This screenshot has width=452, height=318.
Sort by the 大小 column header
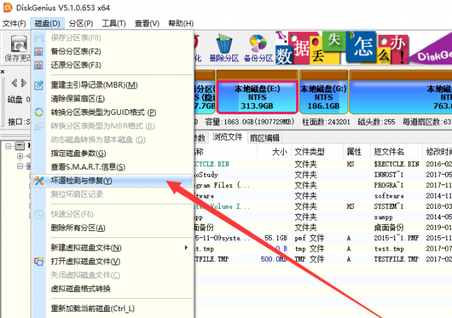[x=274, y=152]
